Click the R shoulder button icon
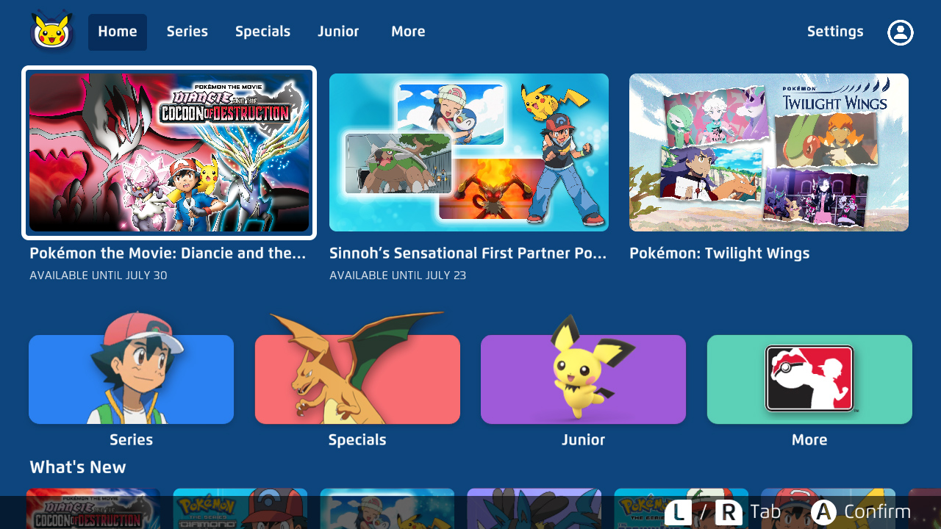 click(x=729, y=512)
